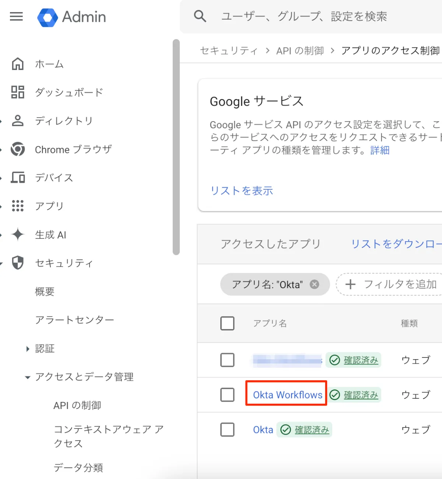This screenshot has width=442, height=479.
Task: Click the デバイス devices icon
Action: pos(18,178)
